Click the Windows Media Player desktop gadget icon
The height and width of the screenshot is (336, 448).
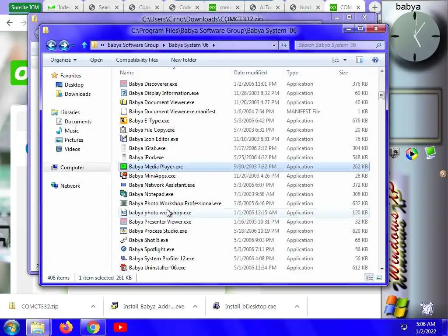coord(412,154)
